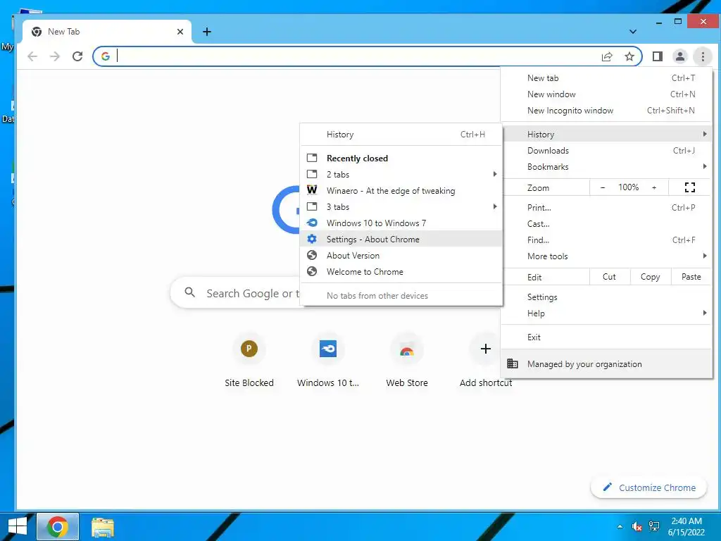Click the fullscreen zoom icon
The width and height of the screenshot is (721, 541).
pos(689,187)
